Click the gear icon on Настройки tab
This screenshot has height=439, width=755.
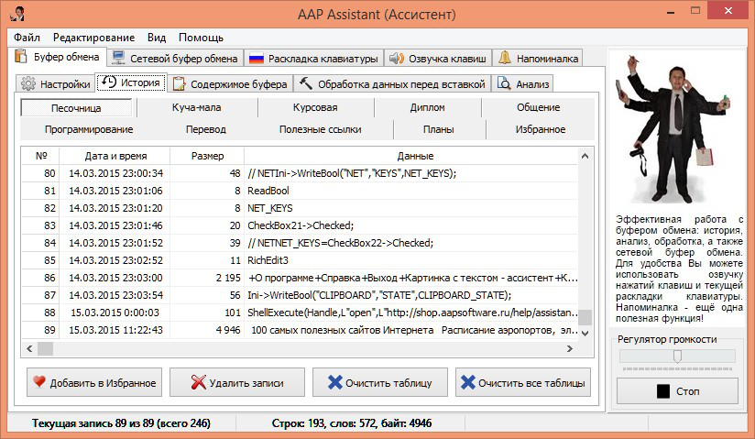28,84
